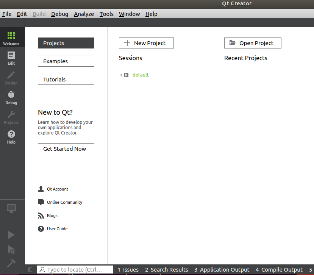Image resolution: width=314 pixels, height=275 pixels.
Task: Show the Application Output pane
Action: 222,270
